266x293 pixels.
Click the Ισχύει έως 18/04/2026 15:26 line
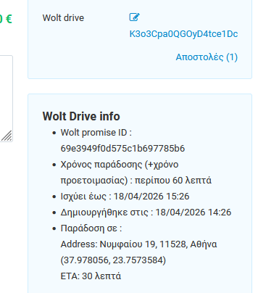125,197
